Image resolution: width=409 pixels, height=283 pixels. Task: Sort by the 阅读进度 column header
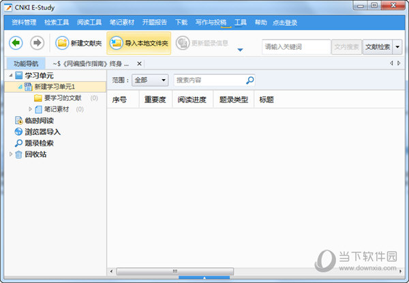(x=192, y=100)
